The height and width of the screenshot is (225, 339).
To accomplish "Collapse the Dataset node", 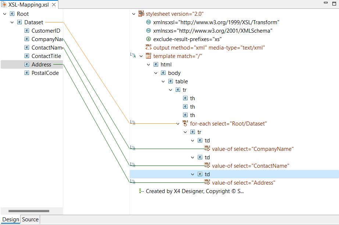I will click(x=12, y=22).
